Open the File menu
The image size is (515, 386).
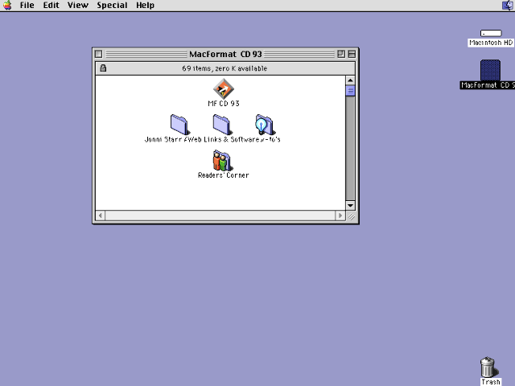coord(27,6)
